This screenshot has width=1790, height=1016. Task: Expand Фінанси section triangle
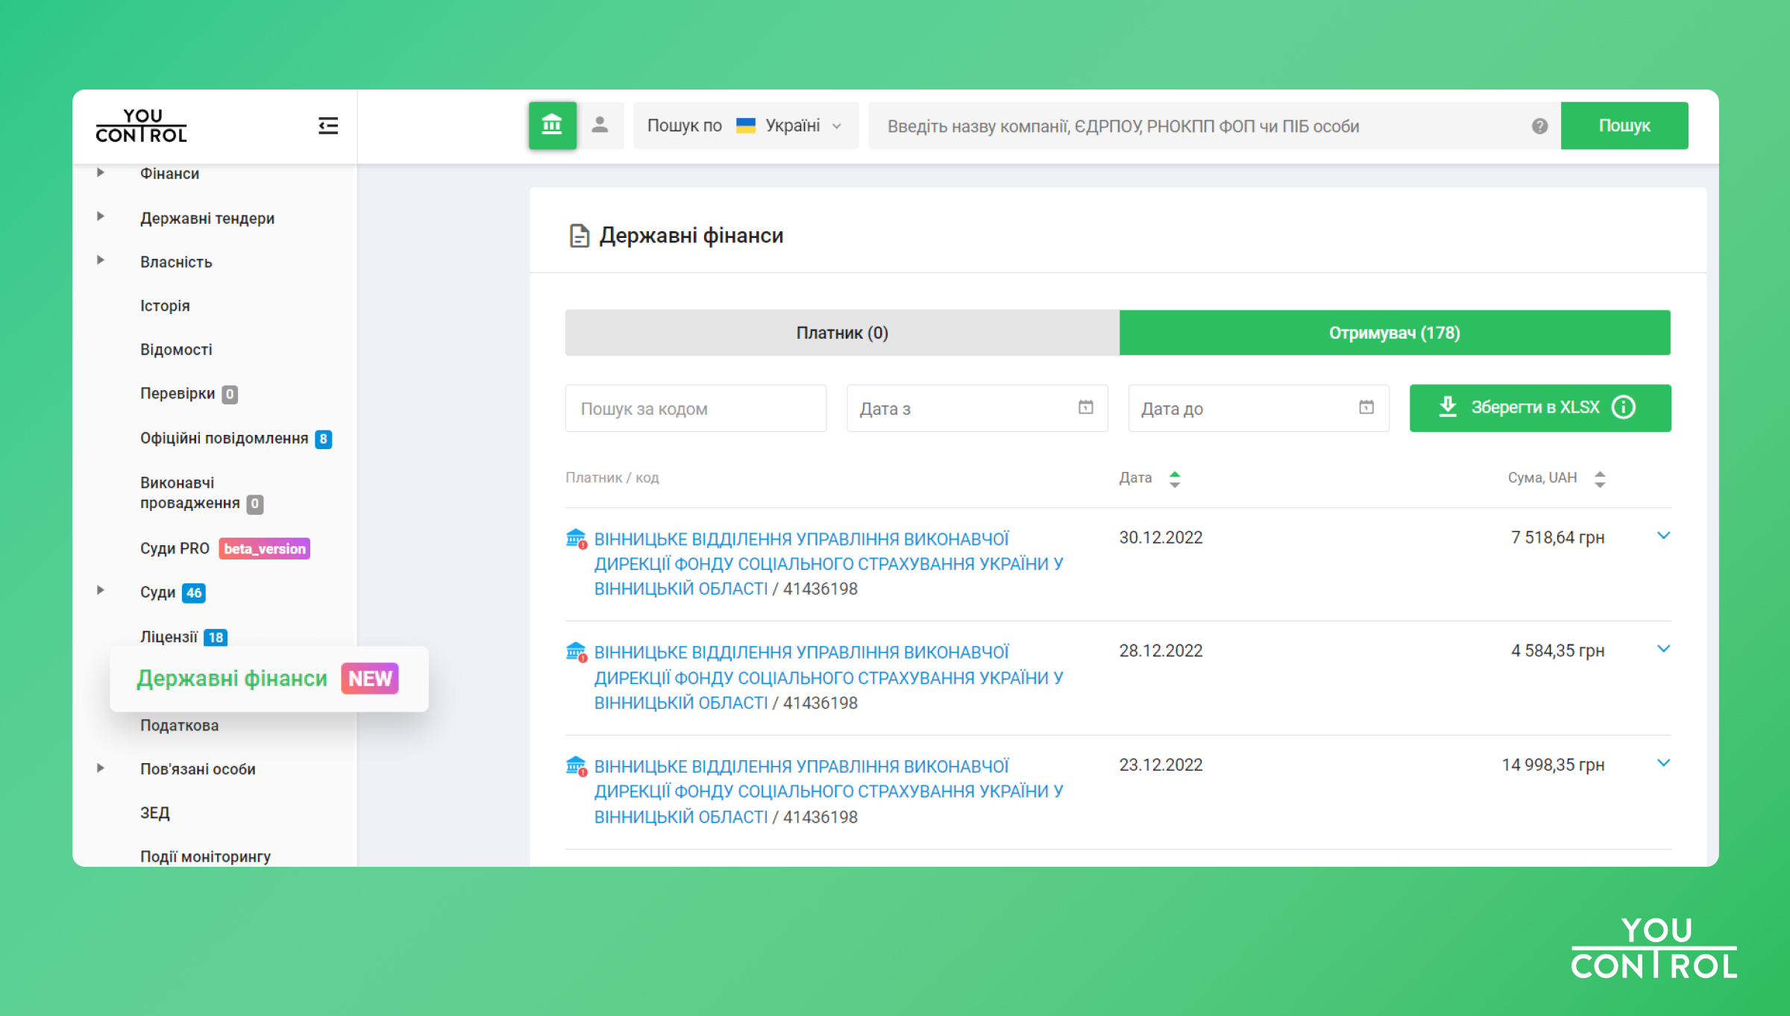(101, 172)
